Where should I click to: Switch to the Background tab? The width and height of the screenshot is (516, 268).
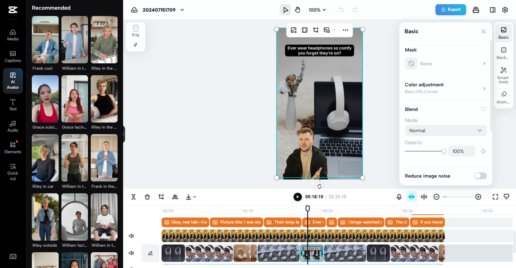coord(504,53)
